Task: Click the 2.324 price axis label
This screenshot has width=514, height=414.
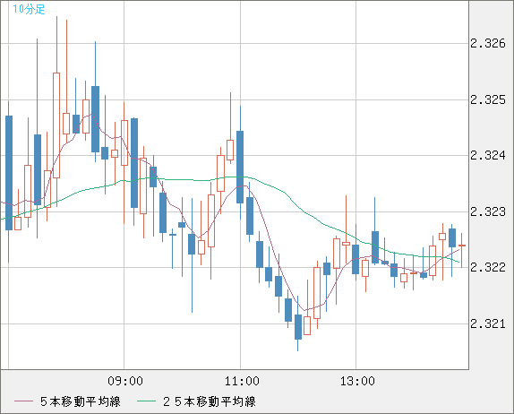Action: [x=488, y=156]
